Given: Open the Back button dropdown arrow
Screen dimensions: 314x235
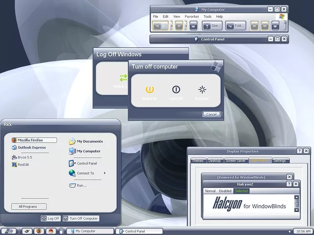Looking at the screenshot, I should (171, 26).
